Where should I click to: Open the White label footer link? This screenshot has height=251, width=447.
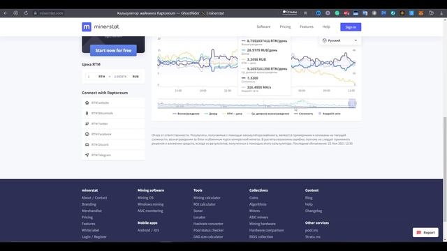click(x=91, y=230)
